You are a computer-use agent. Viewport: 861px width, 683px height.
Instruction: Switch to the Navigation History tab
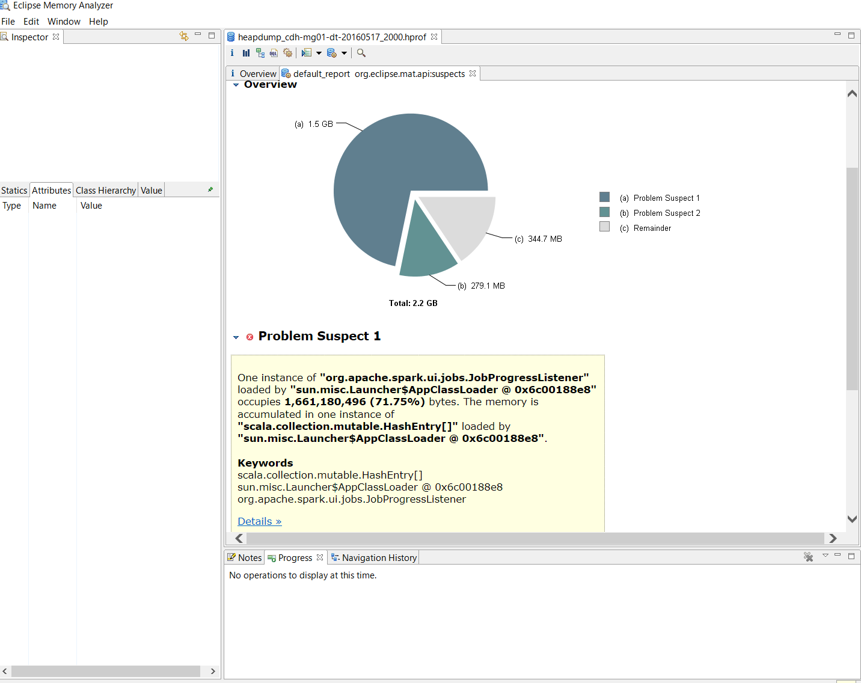click(x=379, y=557)
